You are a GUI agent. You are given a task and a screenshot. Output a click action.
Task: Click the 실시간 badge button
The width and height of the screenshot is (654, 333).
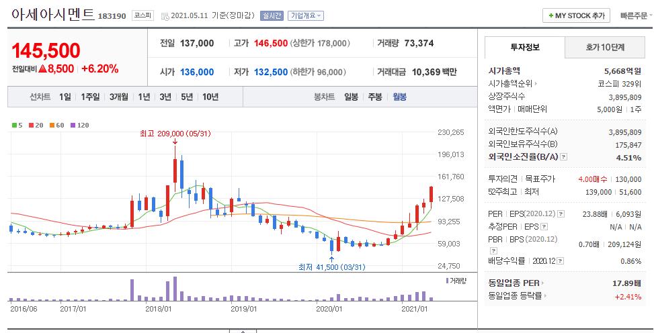[x=272, y=16]
